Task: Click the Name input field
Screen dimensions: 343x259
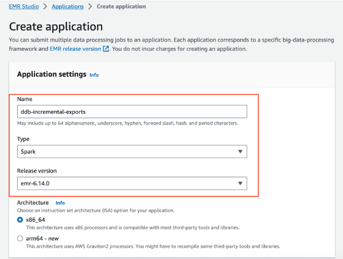Action: click(x=132, y=112)
